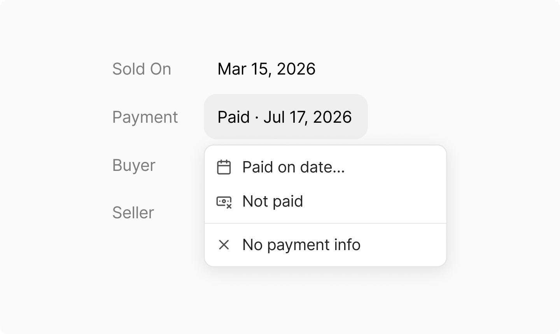Image resolution: width=560 pixels, height=334 pixels.
Task: Click the Sold On date value Mar 15, 2026
Action: click(x=266, y=69)
